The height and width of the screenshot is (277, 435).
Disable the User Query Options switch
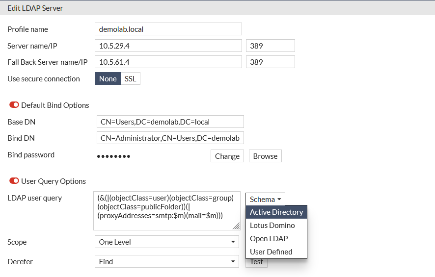tap(14, 181)
